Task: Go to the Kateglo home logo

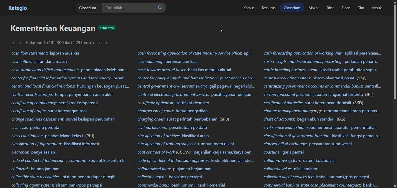Action: pos(18,8)
